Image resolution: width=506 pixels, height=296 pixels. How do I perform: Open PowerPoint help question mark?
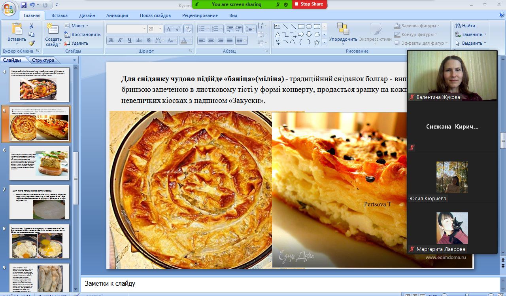501,15
